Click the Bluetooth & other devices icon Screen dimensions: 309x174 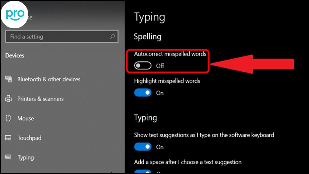click(x=8, y=79)
